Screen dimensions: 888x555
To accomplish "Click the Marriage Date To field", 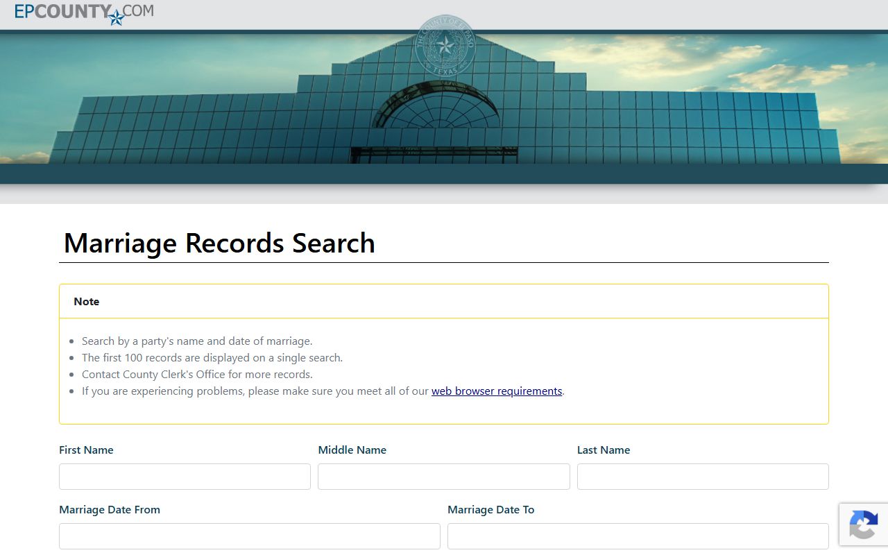I will (x=638, y=536).
